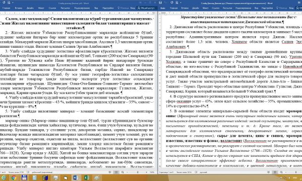Open Файл tab in right Word window
Image resolution: width=302 pixels, height=181 pixels.
163,8
